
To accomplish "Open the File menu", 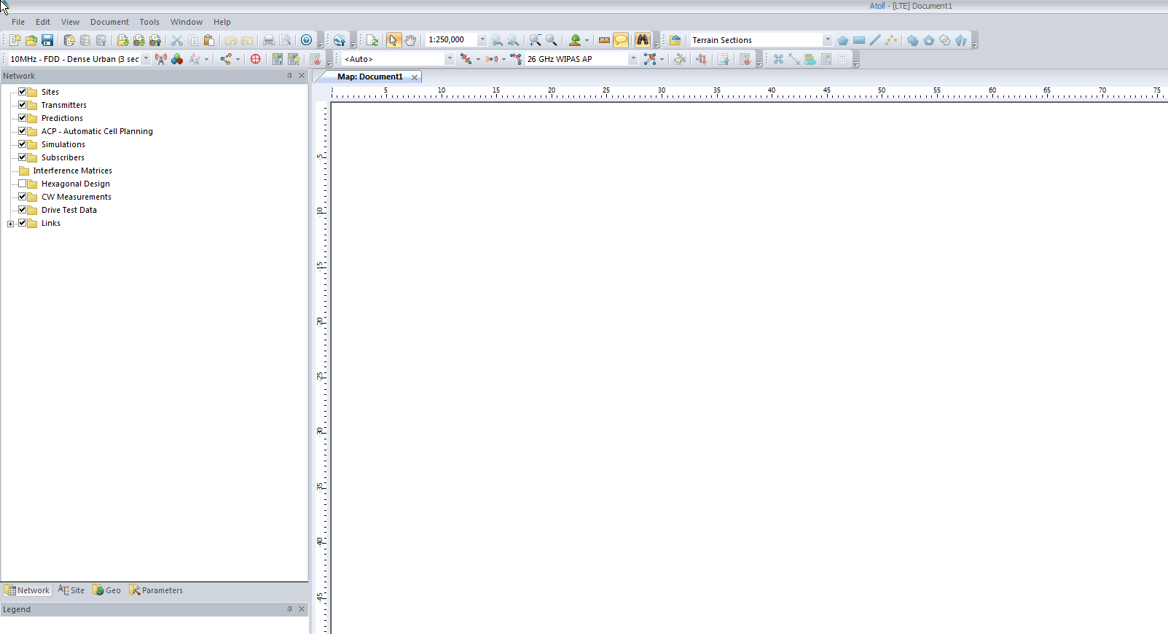I will [x=18, y=22].
